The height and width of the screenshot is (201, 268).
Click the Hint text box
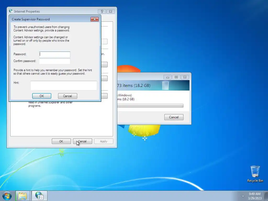pyautogui.click(x=64, y=86)
